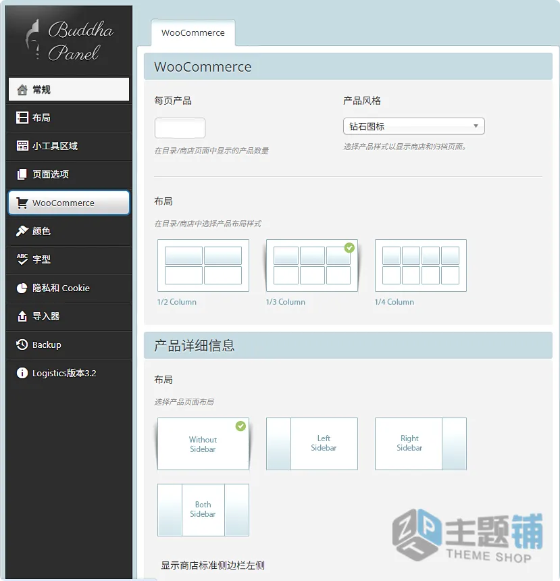The height and width of the screenshot is (581, 560).
Task: Click the 产品风格 field label
Action: pyautogui.click(x=361, y=101)
